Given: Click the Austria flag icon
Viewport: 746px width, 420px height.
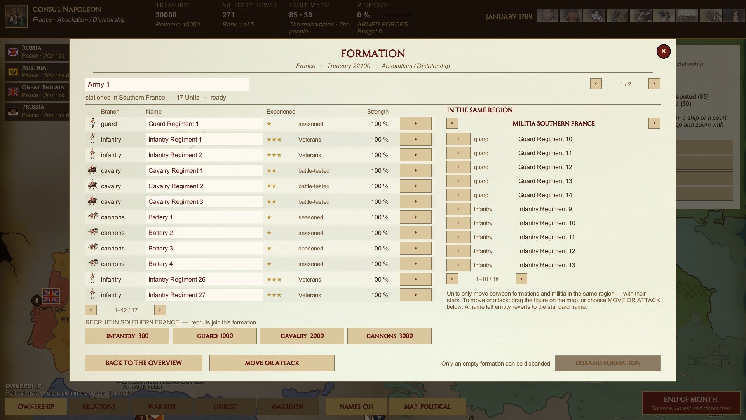Looking at the screenshot, I should [14, 72].
